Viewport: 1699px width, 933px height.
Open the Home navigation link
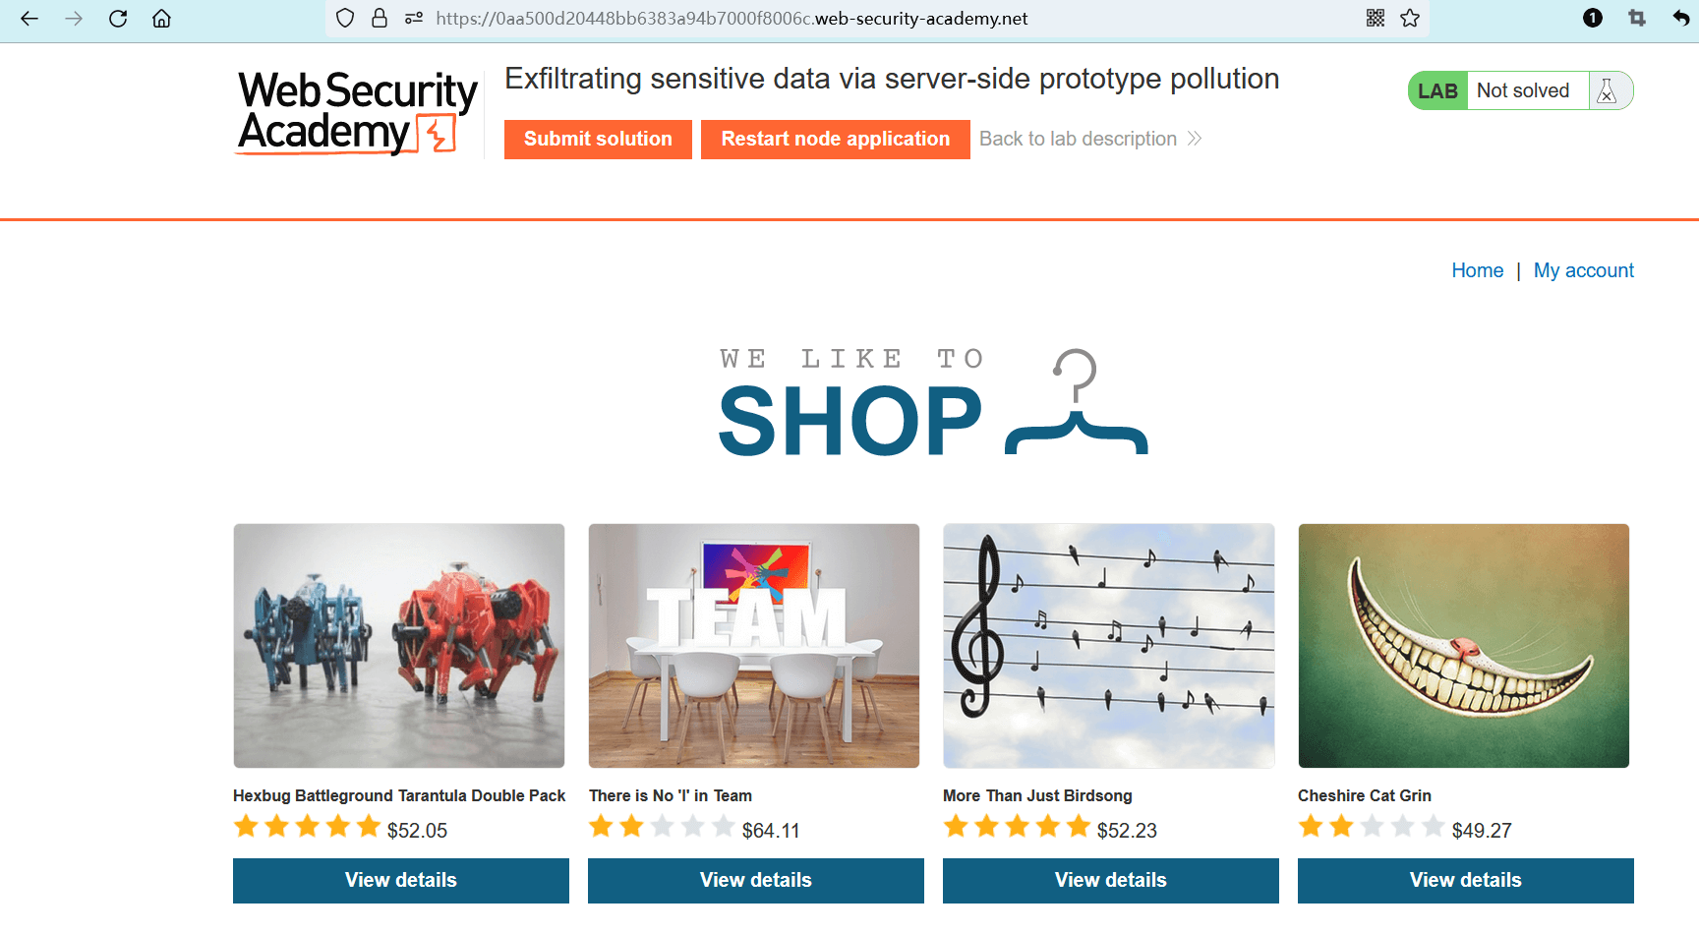point(1477,270)
